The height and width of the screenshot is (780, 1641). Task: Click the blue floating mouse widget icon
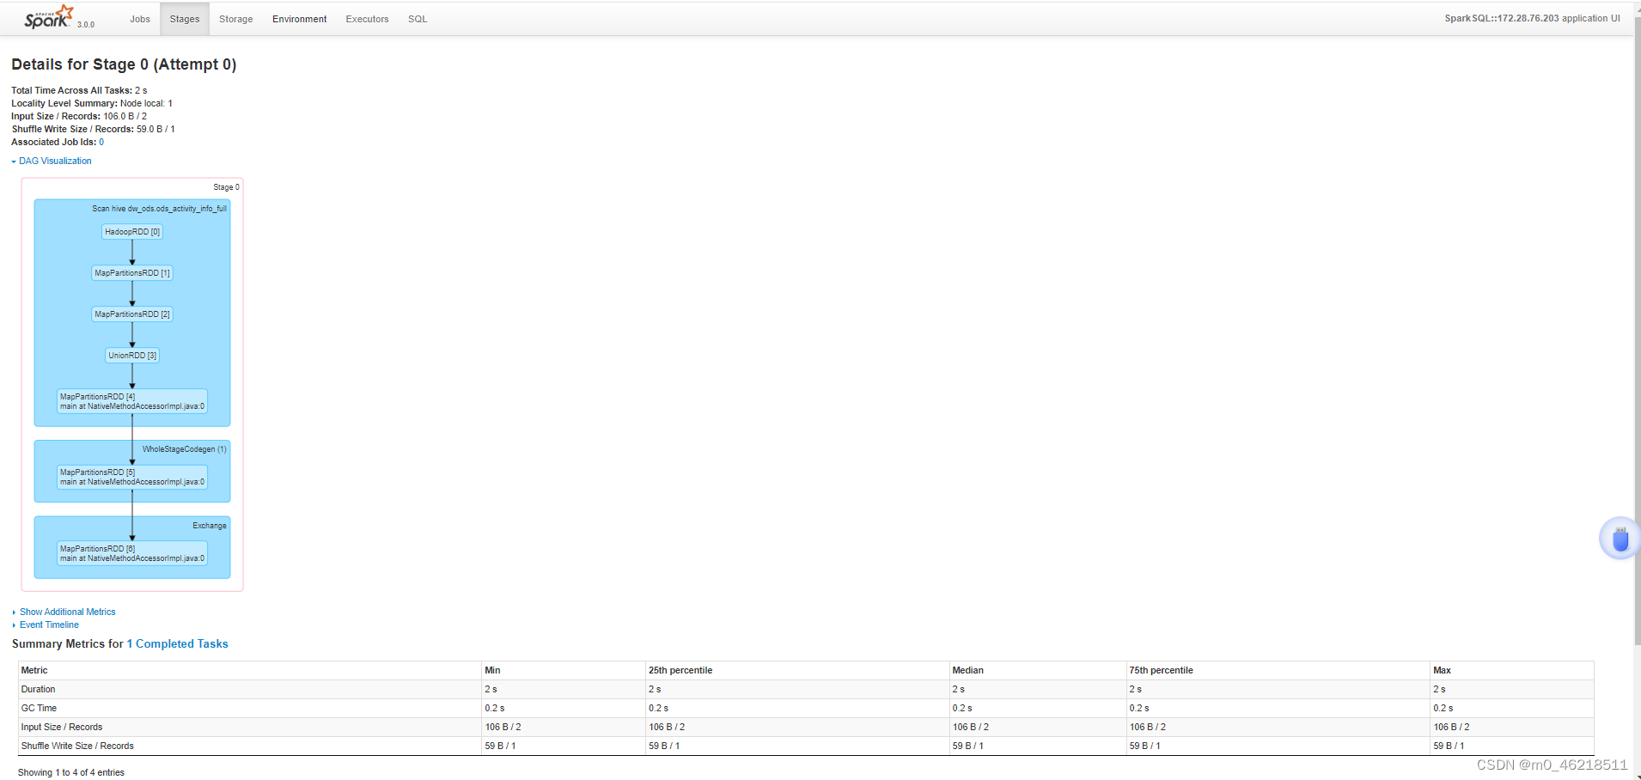[1620, 539]
